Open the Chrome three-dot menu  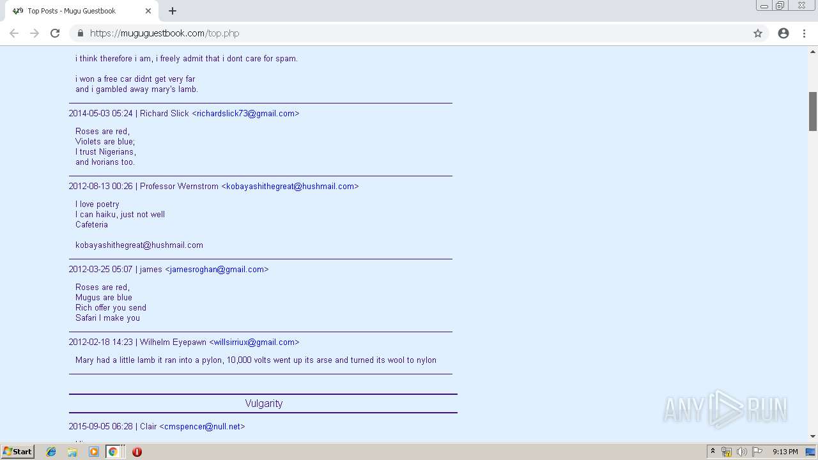[804, 33]
